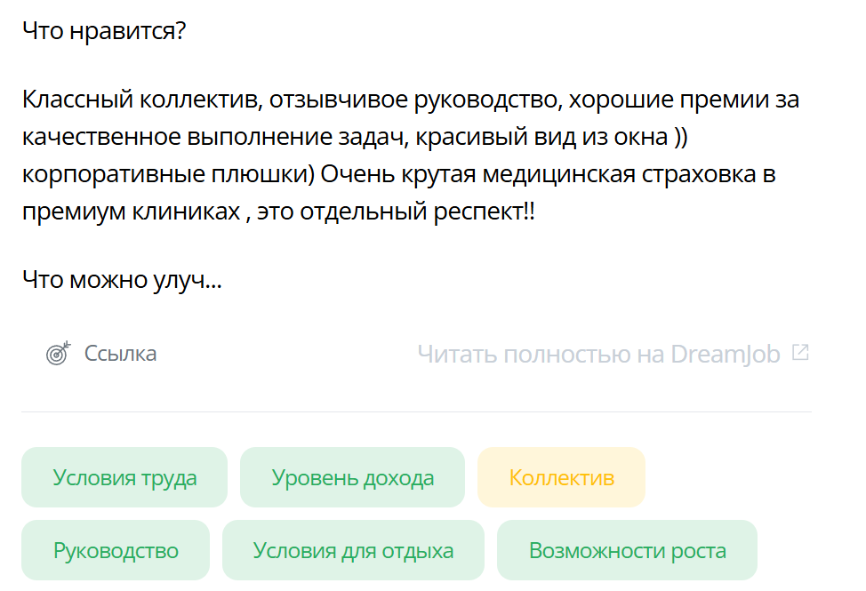Select the Руководство tag
Image resolution: width=866 pixels, height=591 pixels.
116,550
